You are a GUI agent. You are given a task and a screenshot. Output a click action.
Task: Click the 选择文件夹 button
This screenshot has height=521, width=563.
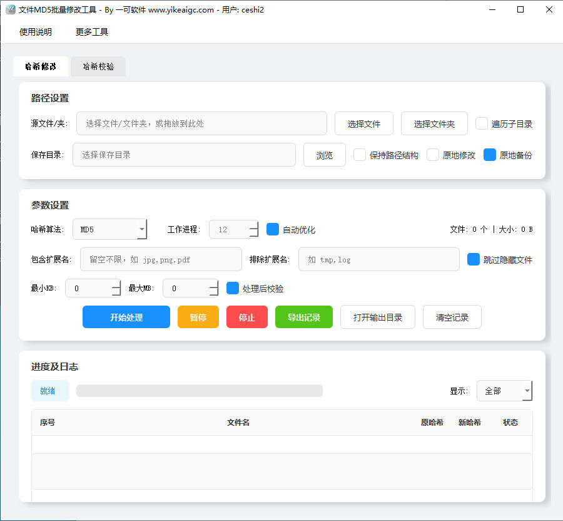tap(434, 123)
